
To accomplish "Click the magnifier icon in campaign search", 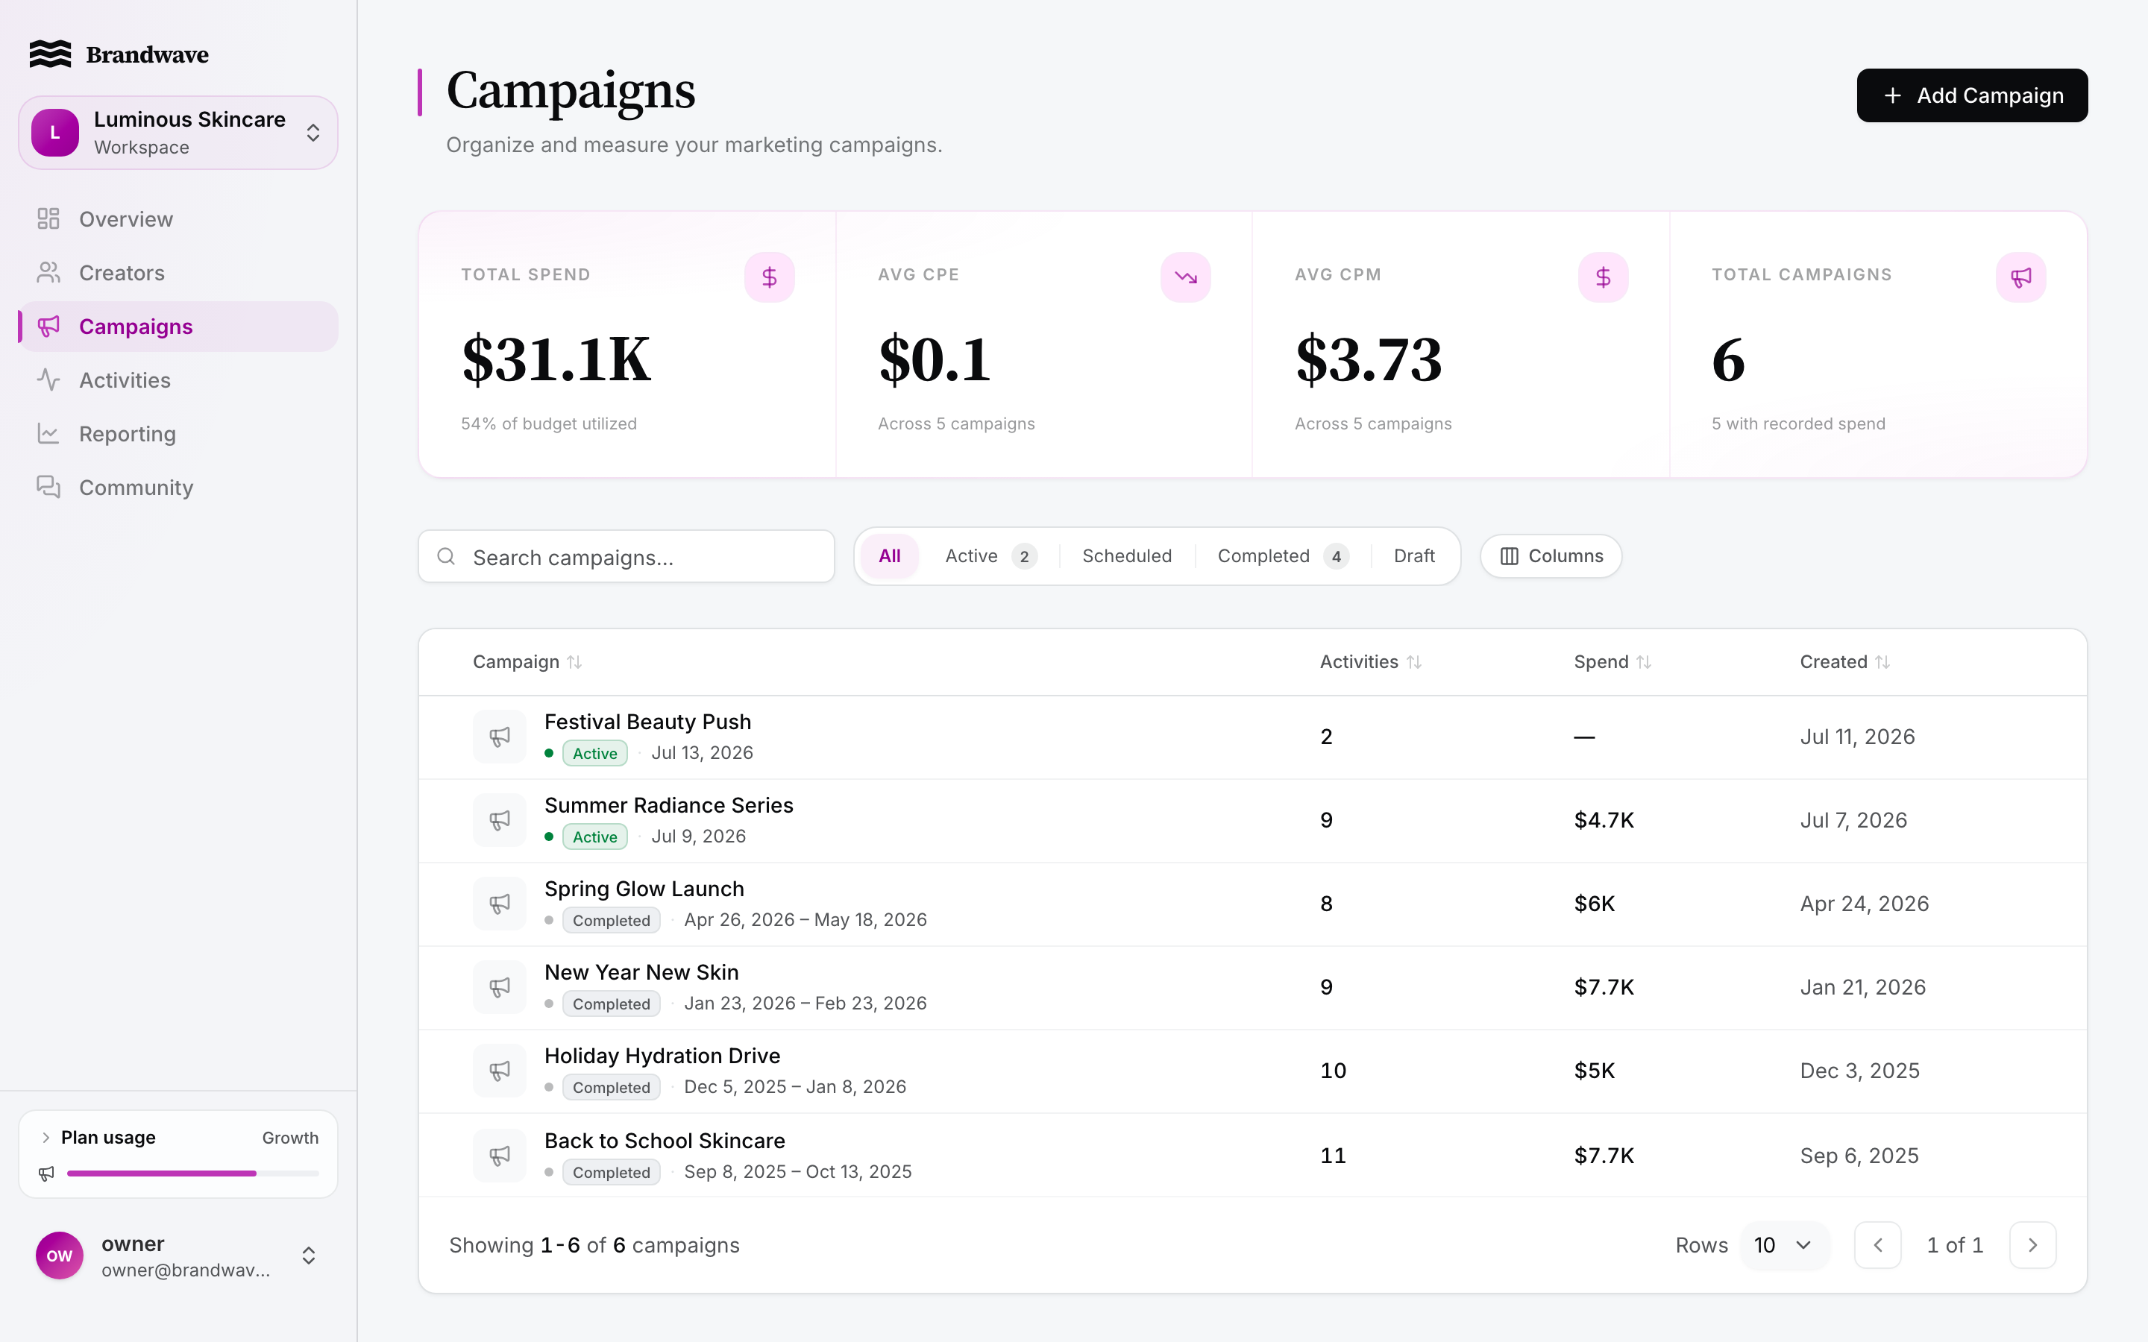I will tap(447, 556).
